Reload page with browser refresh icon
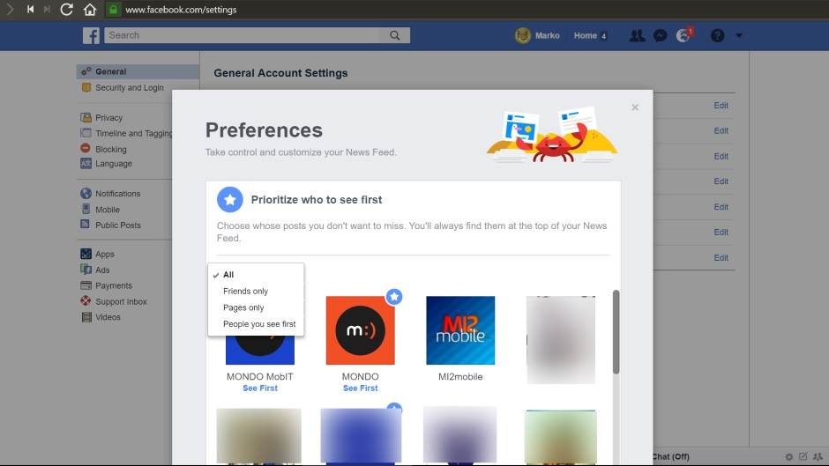 tap(67, 10)
